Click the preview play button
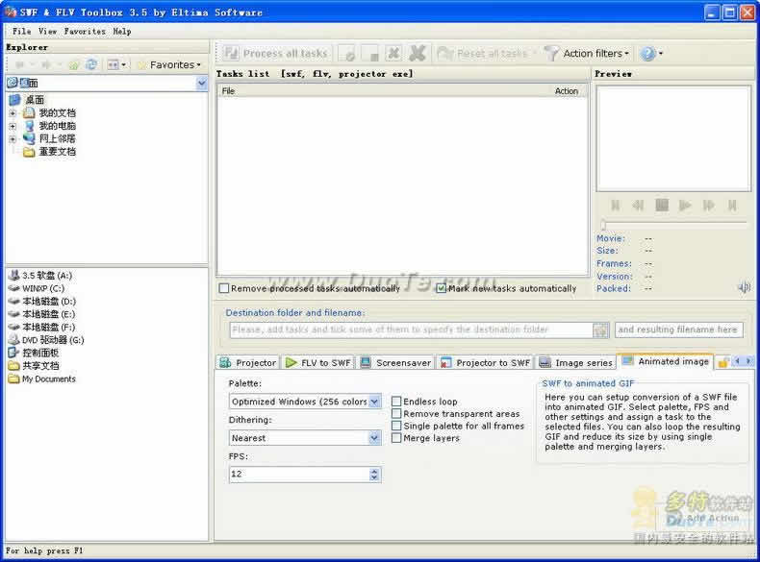Screen dimensions: 760x562 [x=685, y=206]
